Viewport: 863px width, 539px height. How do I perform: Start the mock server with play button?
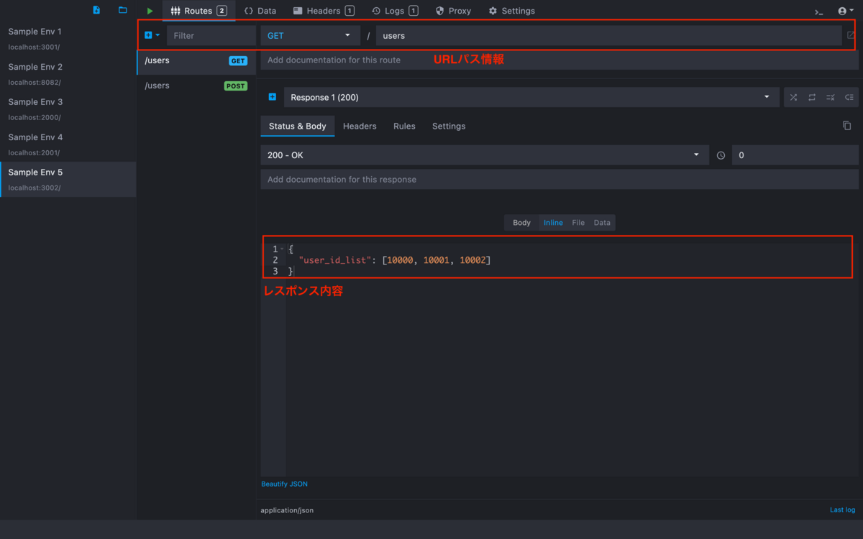tap(150, 11)
